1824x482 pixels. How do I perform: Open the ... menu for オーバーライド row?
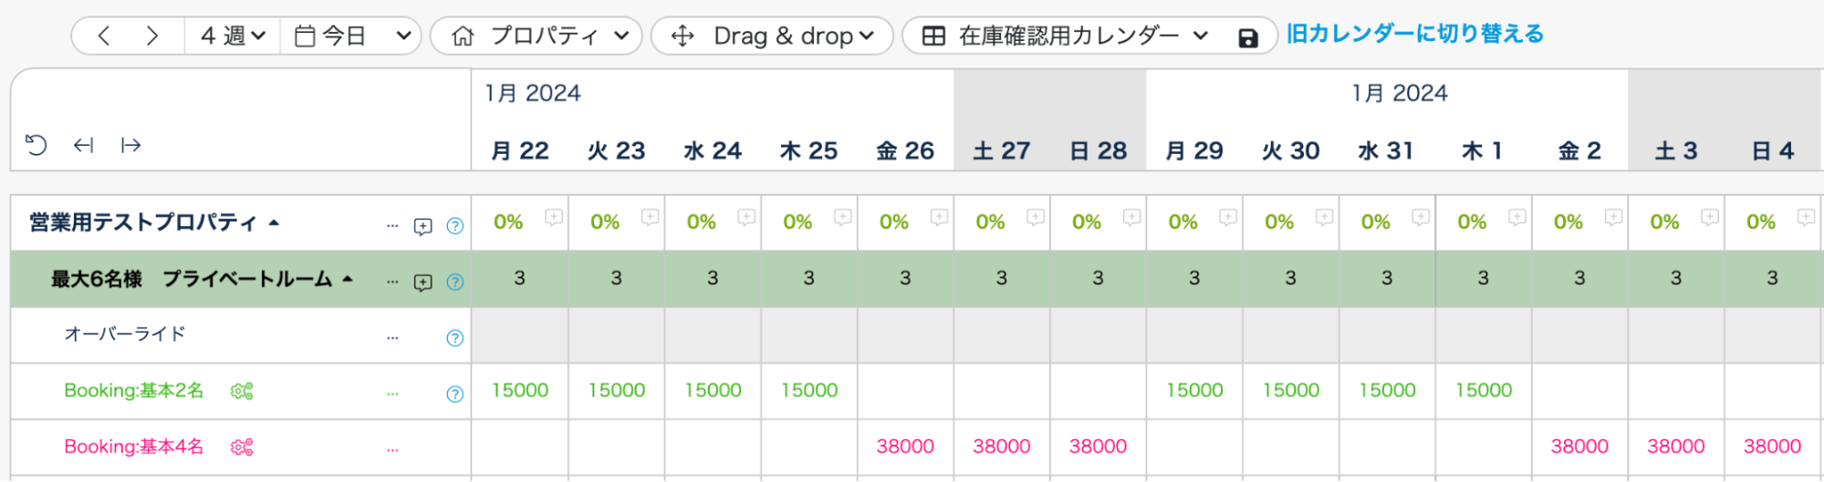pyautogui.click(x=392, y=338)
